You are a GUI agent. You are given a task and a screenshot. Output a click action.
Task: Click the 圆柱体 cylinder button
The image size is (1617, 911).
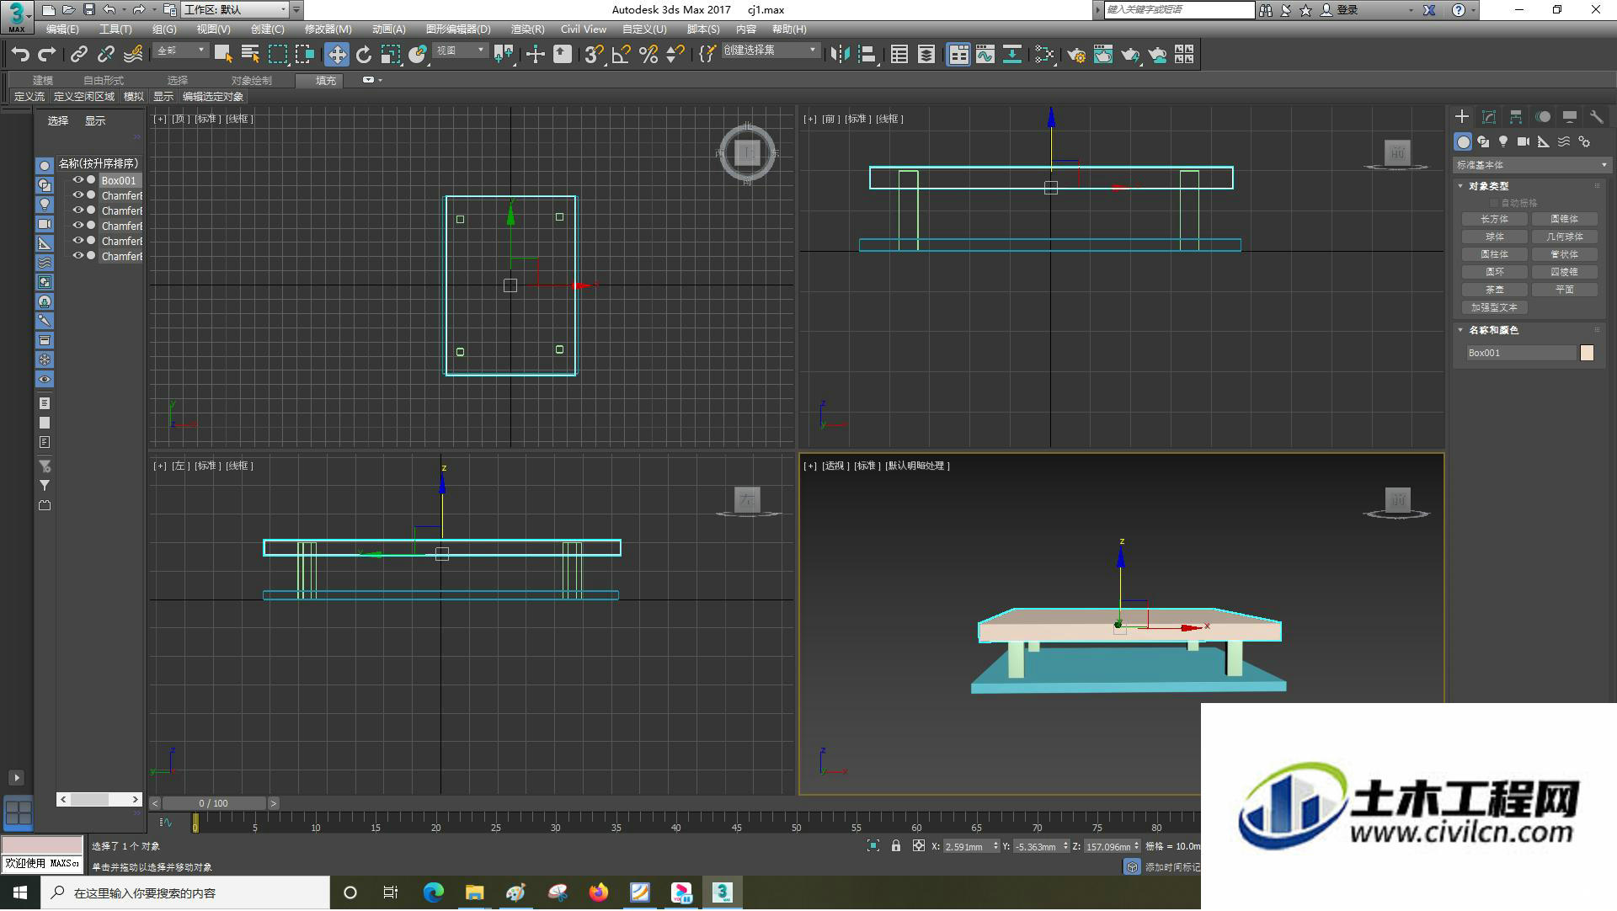1494,254
